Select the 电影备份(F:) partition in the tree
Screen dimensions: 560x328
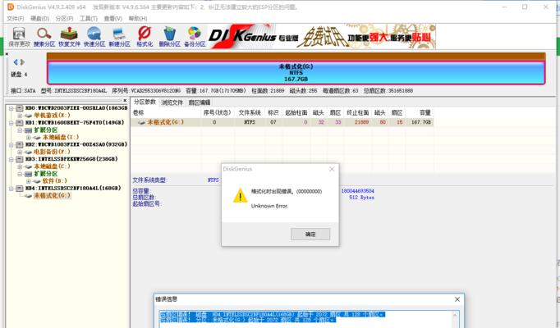coord(52,152)
